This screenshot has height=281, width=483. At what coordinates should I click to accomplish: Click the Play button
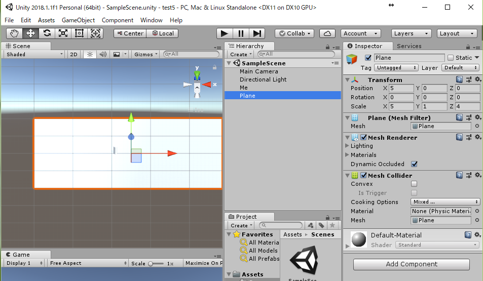coord(225,33)
